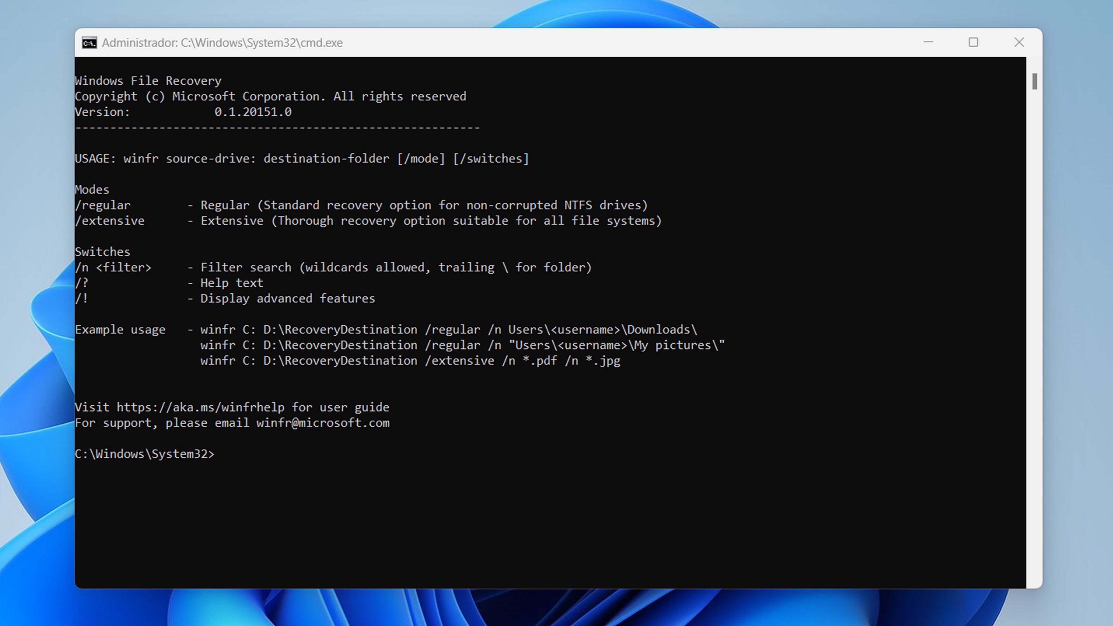Click the /extensive mode description line

pyautogui.click(x=368, y=221)
